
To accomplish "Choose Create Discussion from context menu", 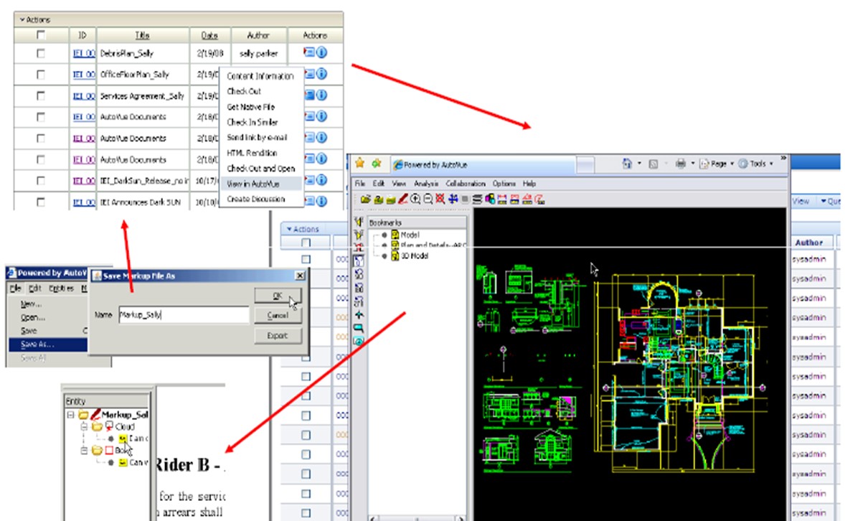I will tap(256, 199).
